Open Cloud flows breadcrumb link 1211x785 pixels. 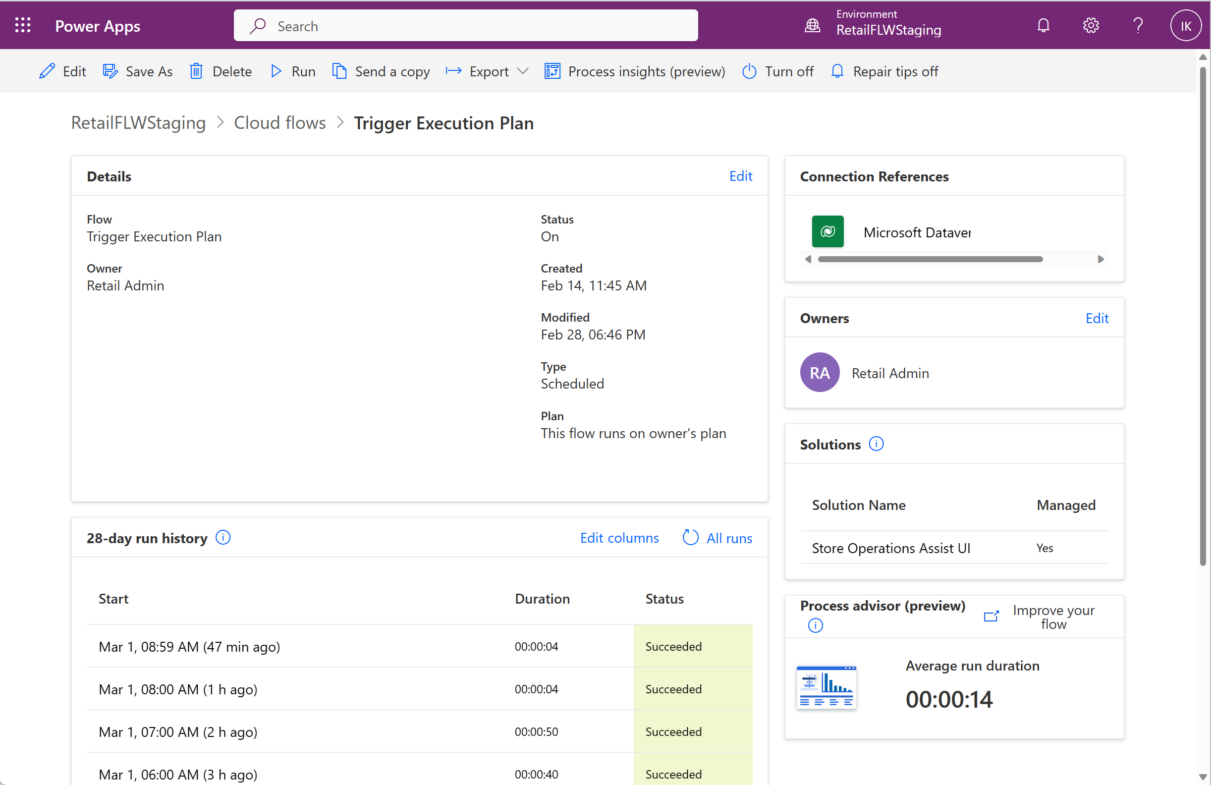(279, 123)
